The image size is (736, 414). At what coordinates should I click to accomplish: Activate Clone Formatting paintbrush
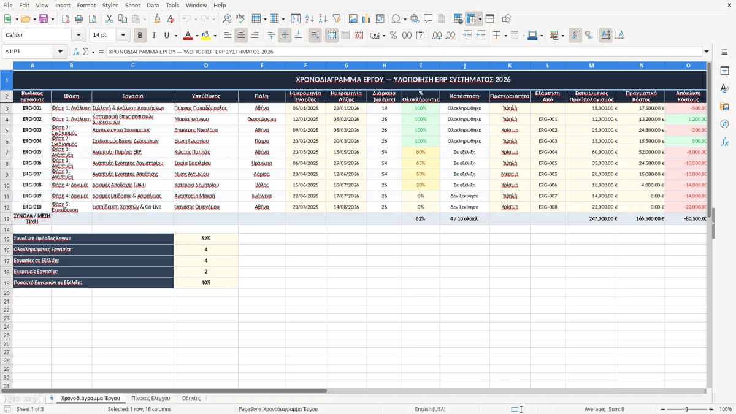(x=157, y=19)
